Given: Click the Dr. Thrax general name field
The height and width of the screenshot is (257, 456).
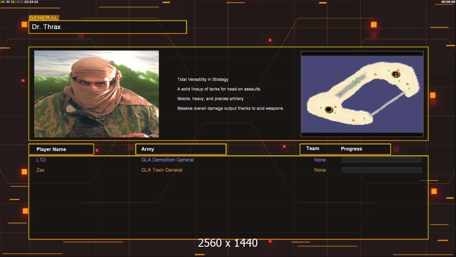Looking at the screenshot, I should 108,27.
